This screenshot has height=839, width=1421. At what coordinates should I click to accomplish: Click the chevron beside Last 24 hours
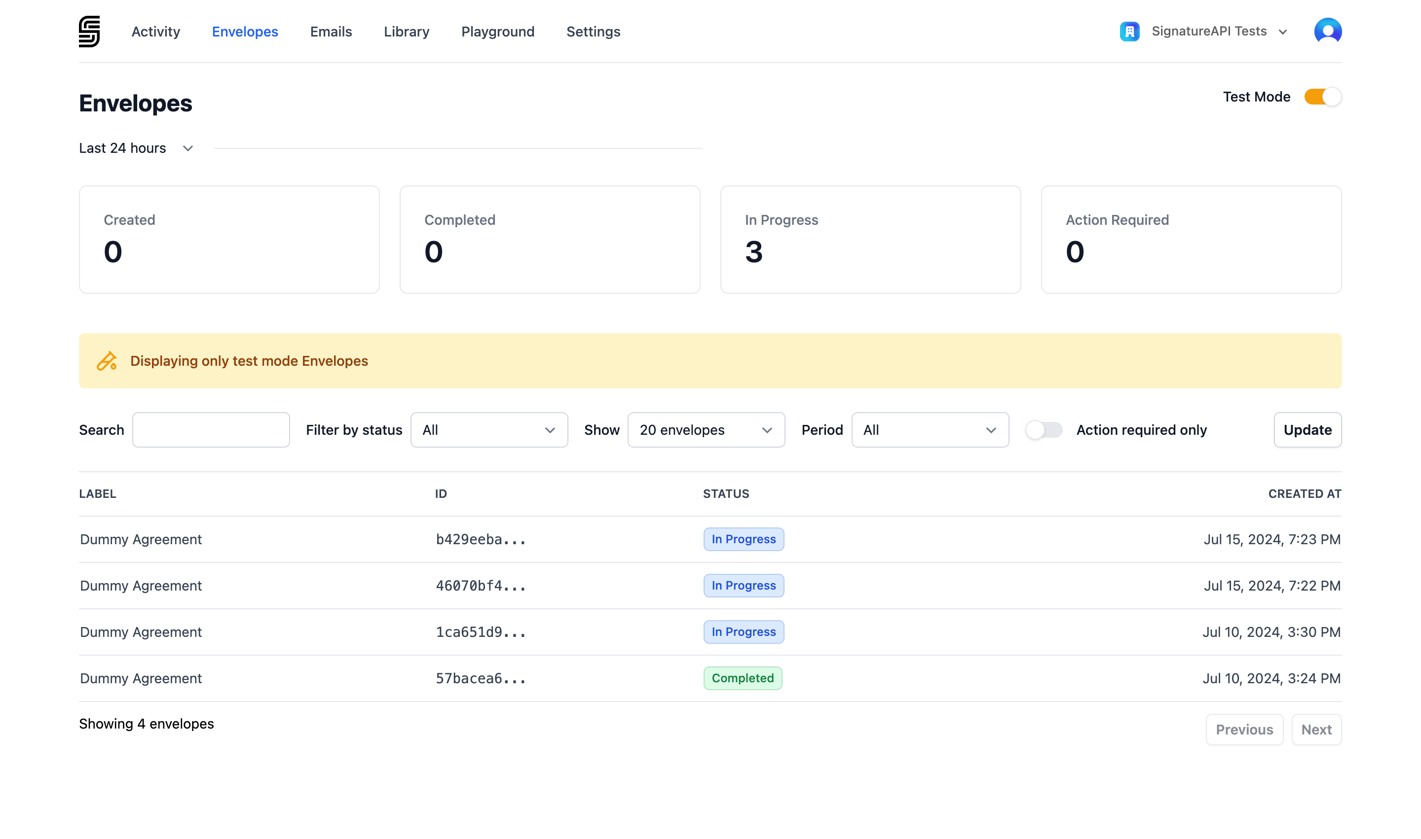(188, 149)
